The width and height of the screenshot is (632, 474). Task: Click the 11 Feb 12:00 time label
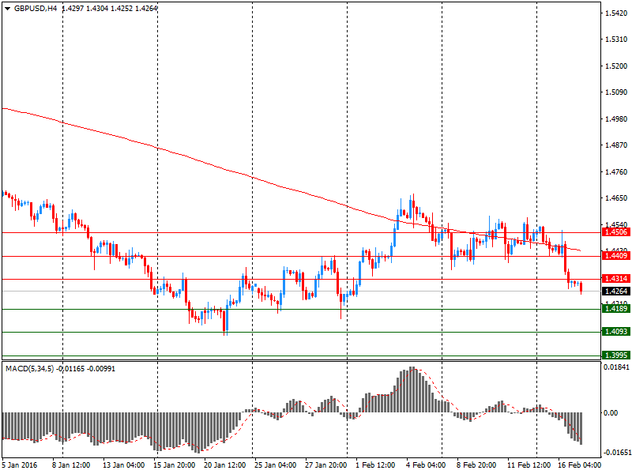(x=529, y=465)
